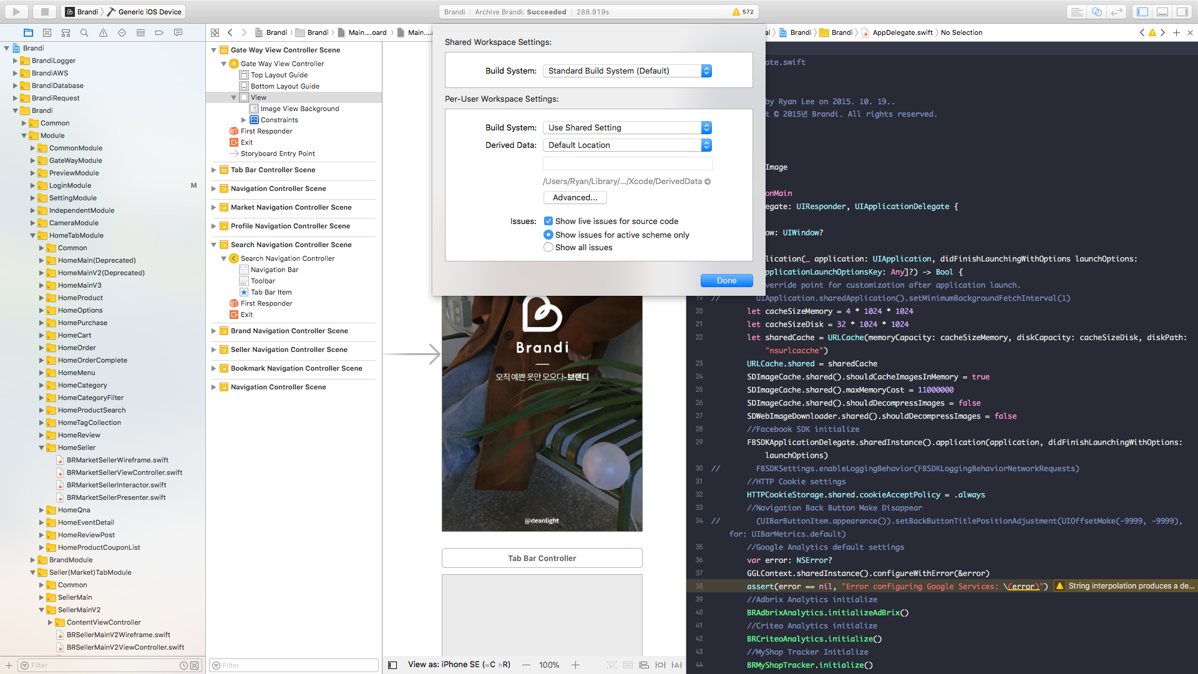Select the Assistant editor overlapping-circles icon
This screenshot has height=674, width=1198.
pyautogui.click(x=1096, y=11)
